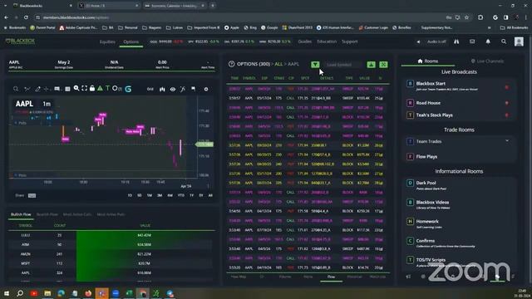Select the Live Channels tab
Screen dimensions: 532x299
coord(487,61)
